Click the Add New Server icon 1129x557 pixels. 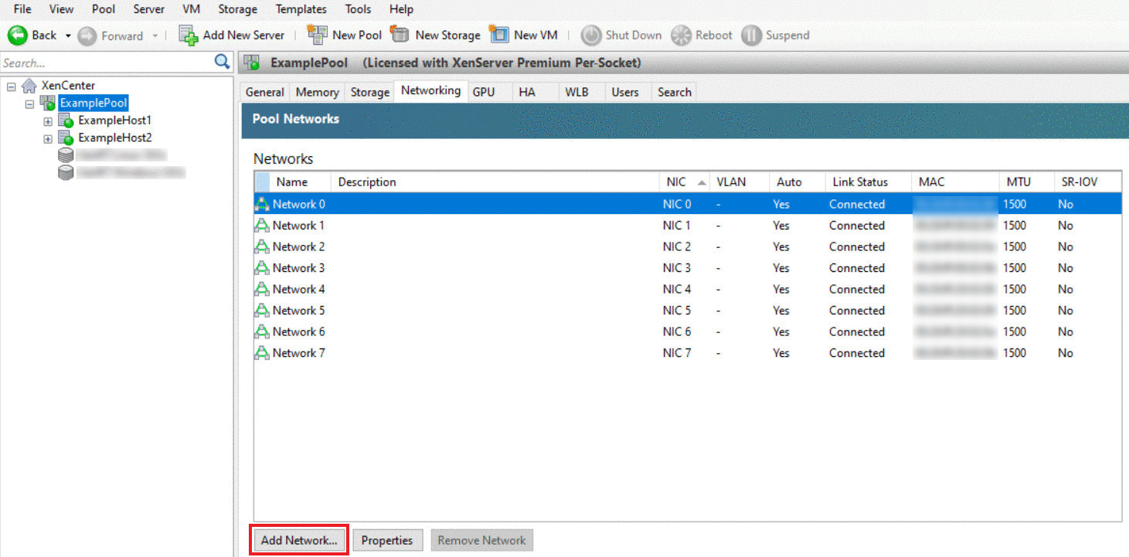pyautogui.click(x=189, y=36)
